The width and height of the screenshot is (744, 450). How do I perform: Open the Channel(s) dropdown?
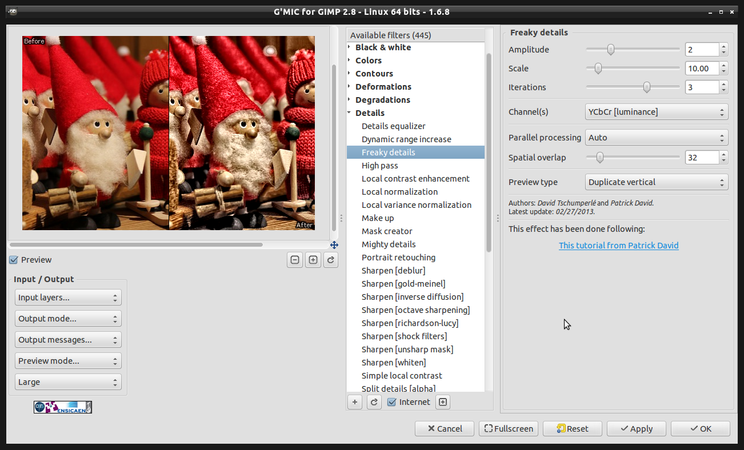[x=657, y=112]
